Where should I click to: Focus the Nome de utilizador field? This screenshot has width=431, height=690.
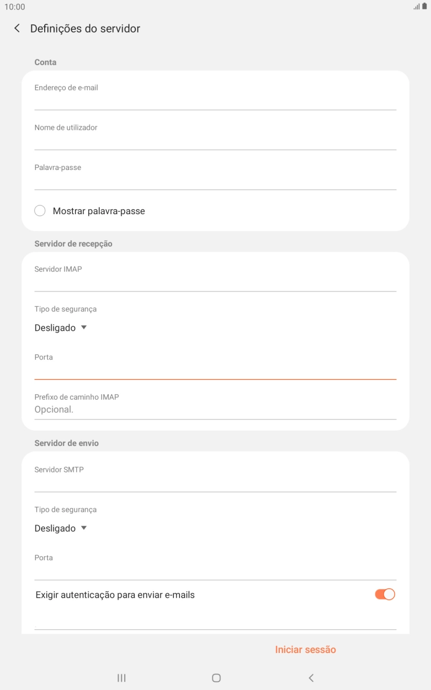click(x=215, y=141)
